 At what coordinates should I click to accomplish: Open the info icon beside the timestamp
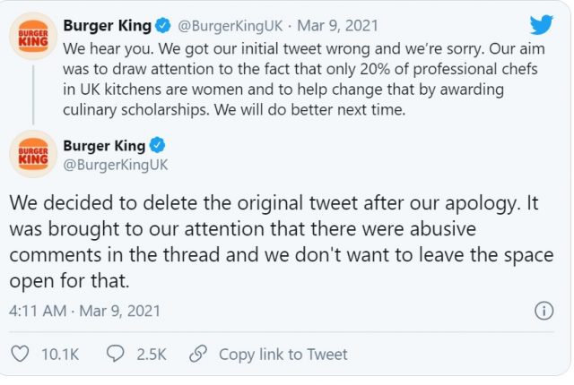tap(544, 311)
